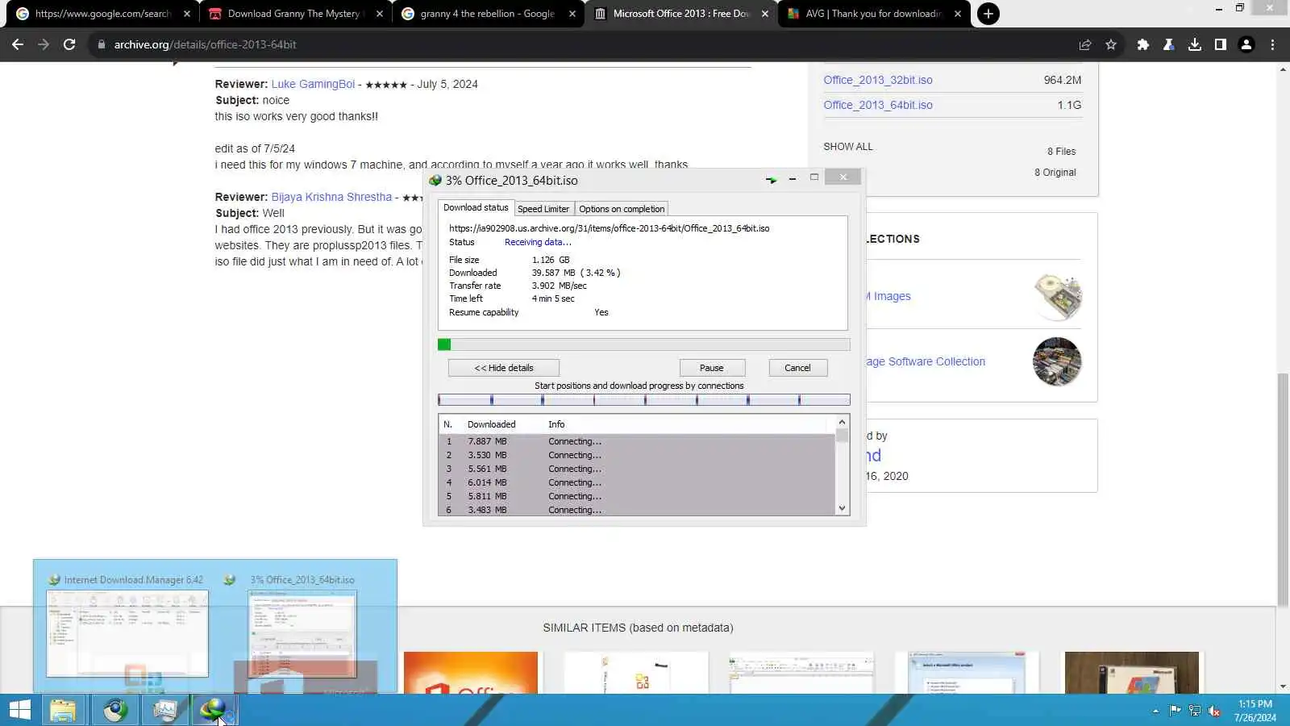Close the Download Granny The Mystery tab
The image size is (1290, 726).
pos(380,14)
